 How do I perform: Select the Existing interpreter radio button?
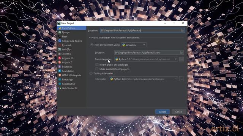click(x=91, y=73)
